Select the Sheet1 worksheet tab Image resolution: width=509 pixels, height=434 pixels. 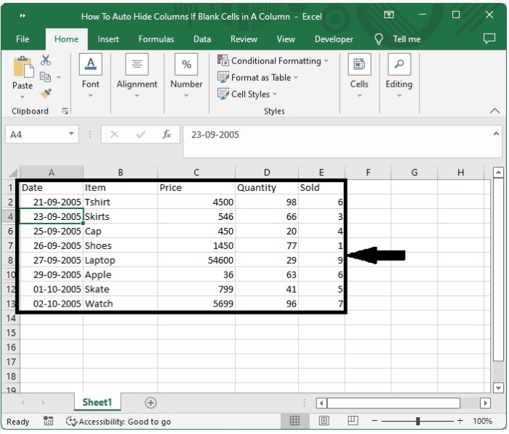(97, 403)
